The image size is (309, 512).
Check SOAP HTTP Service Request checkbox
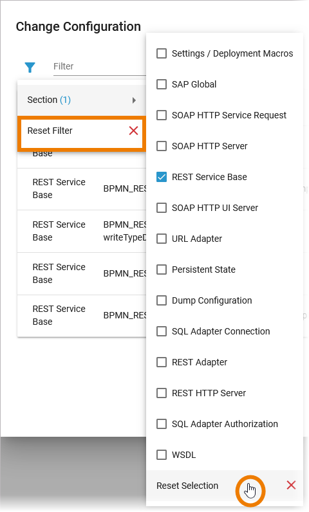[162, 115]
